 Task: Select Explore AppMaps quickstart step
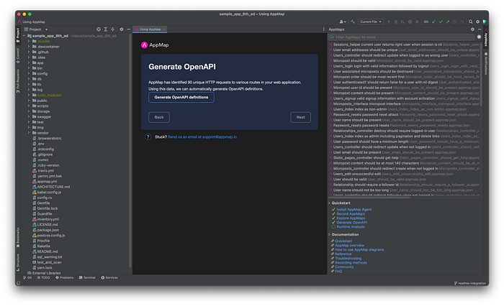pyautogui.click(x=351, y=218)
